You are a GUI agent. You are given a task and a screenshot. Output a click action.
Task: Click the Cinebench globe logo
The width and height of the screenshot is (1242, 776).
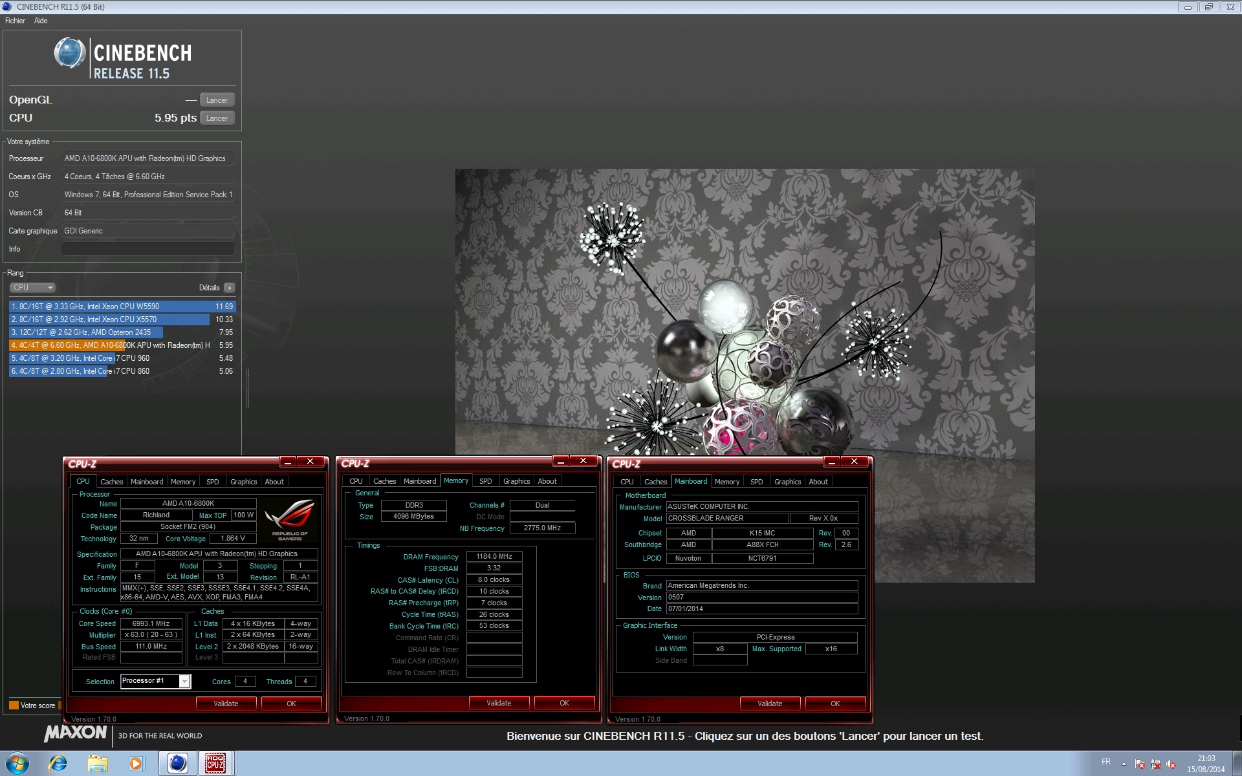(x=69, y=53)
